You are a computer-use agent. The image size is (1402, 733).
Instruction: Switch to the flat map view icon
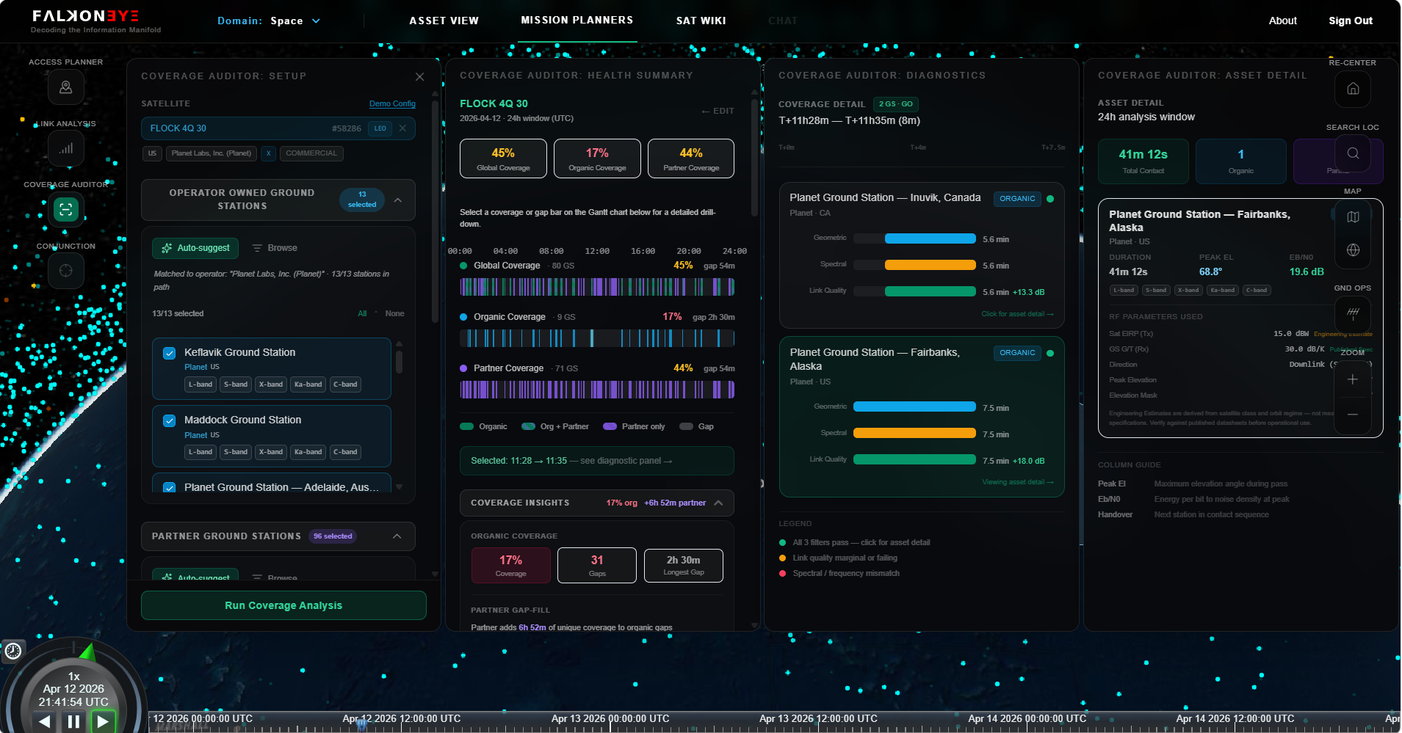click(1353, 216)
